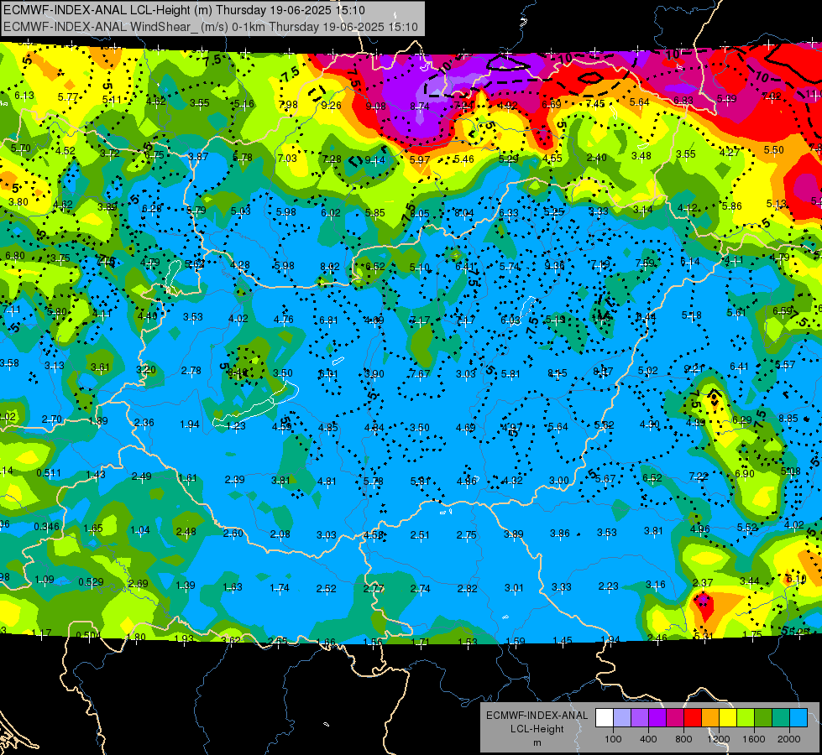Click the wind shear value '3.20'
Image resolution: width=822 pixels, height=755 pixels.
146,369
